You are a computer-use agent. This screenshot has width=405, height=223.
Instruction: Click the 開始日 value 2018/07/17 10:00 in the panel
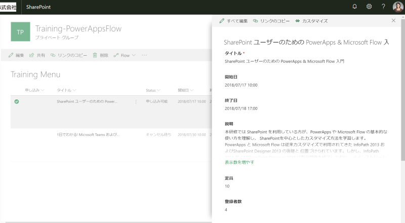[241, 85]
